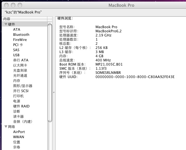The height and width of the screenshot is (150, 186).
Task: Click the 2.19 GHz processor speed value
Action: tap(103, 35)
